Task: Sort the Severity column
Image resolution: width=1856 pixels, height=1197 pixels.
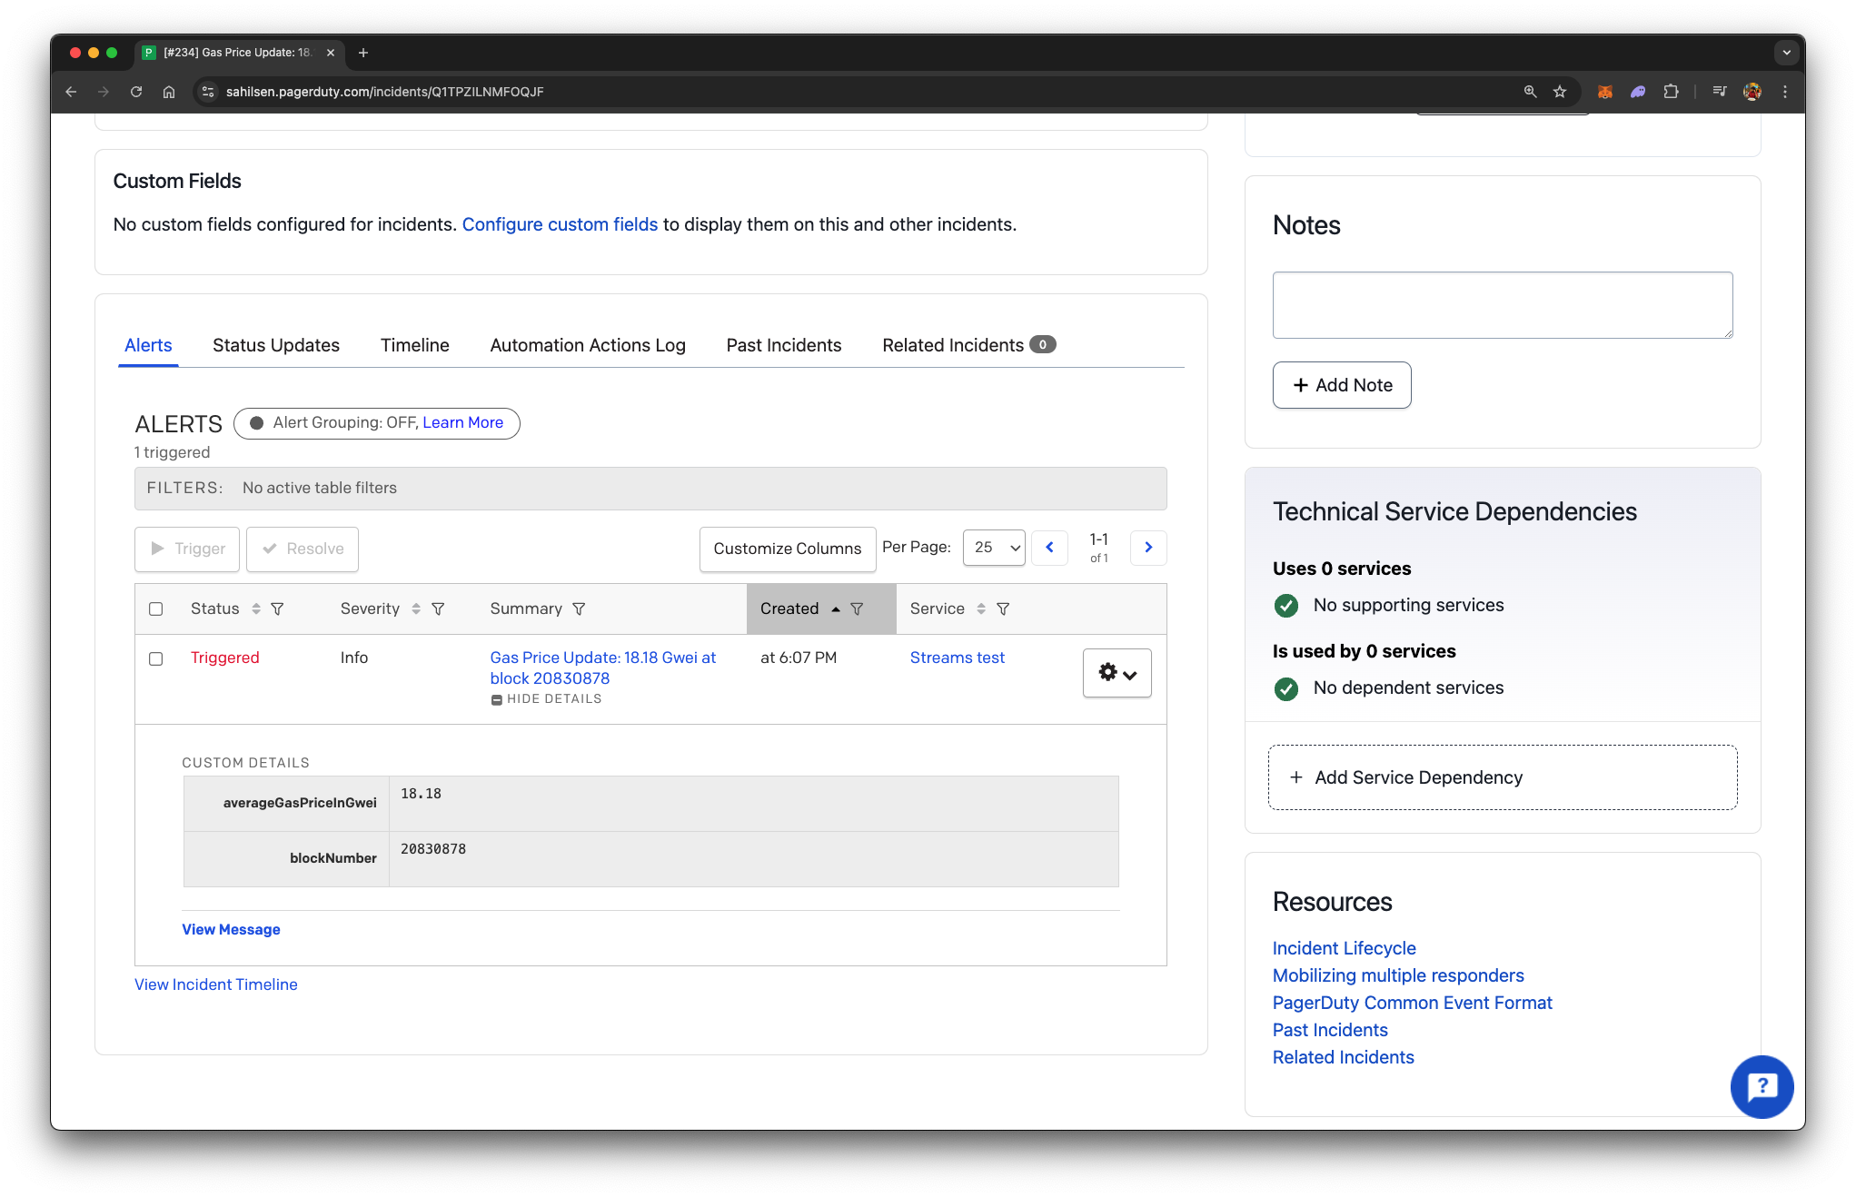Action: 416,609
